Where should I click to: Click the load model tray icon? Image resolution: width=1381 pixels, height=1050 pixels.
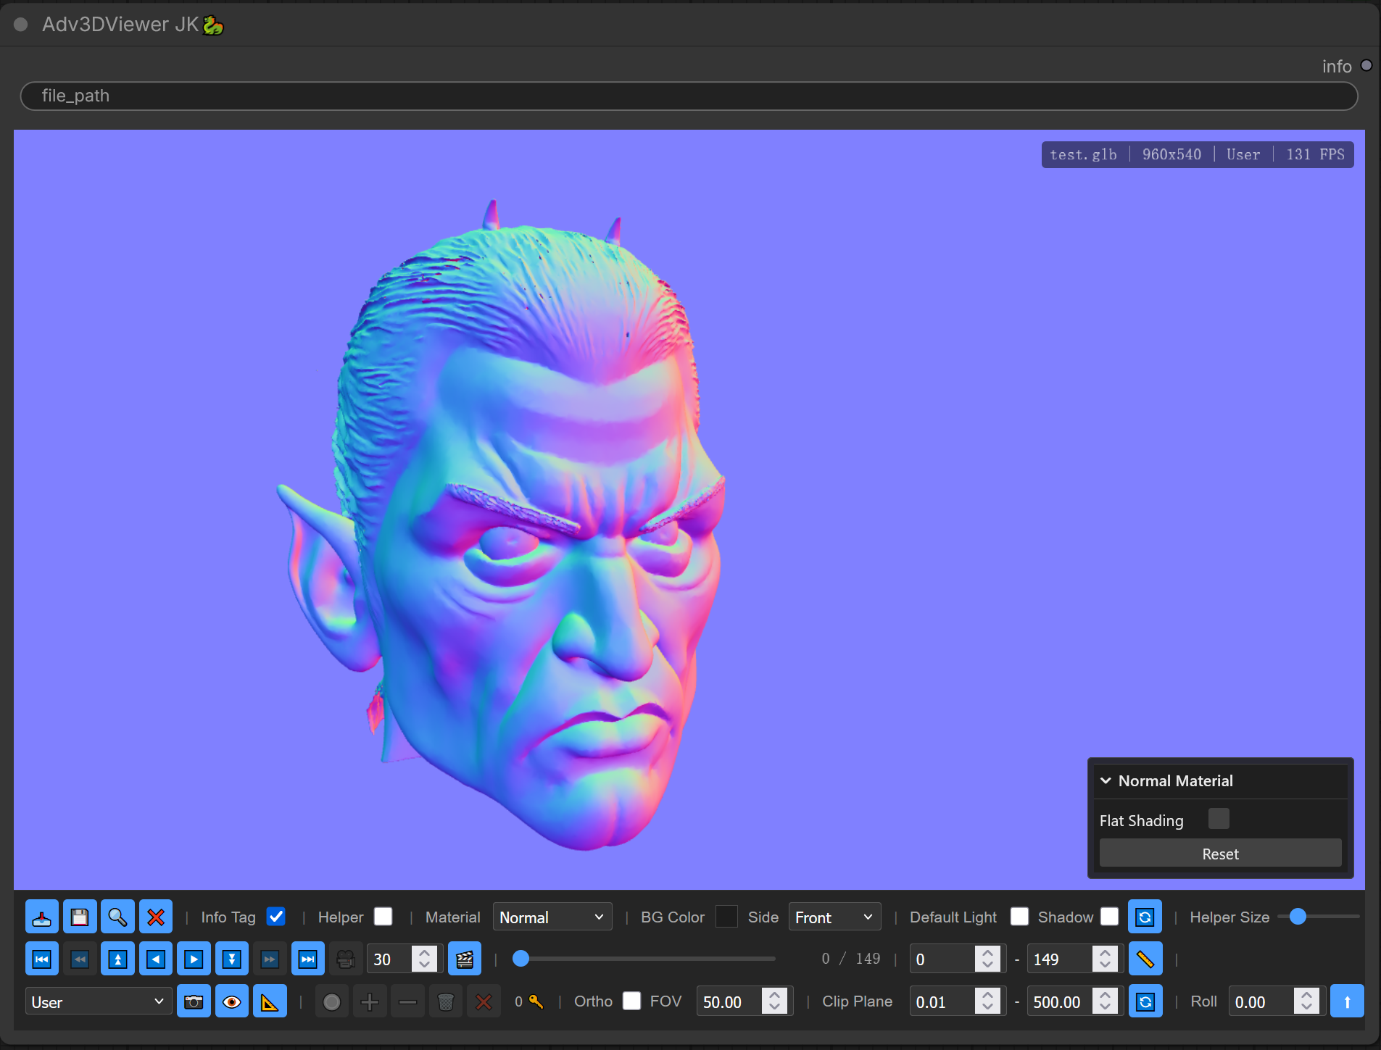click(x=42, y=917)
